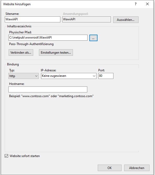Confirm the dialog with OK
The width and height of the screenshot is (155, 175).
[x=110, y=168]
